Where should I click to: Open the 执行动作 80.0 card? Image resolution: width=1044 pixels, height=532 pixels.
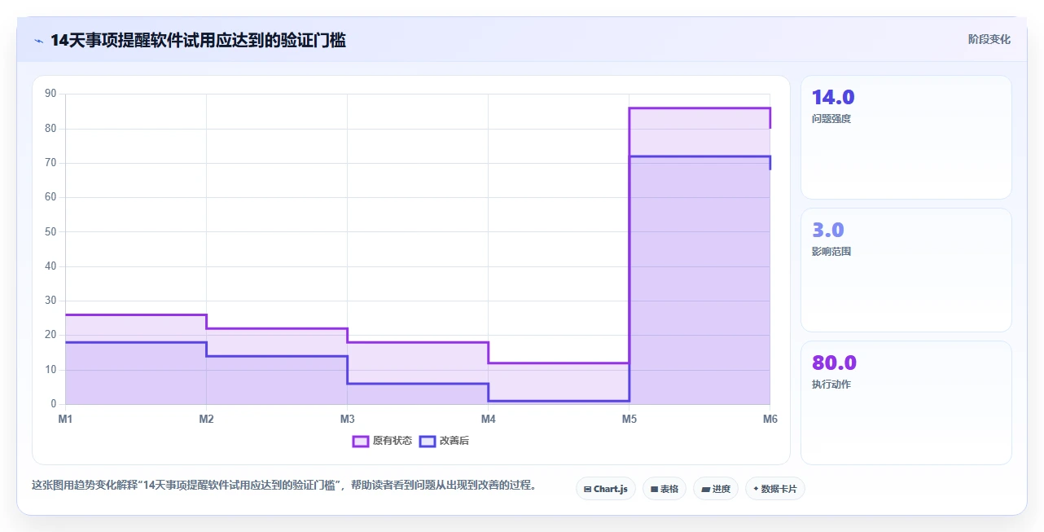[x=906, y=402]
